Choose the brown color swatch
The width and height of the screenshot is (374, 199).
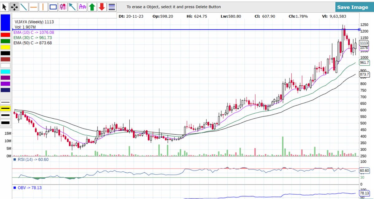pos(6,59)
